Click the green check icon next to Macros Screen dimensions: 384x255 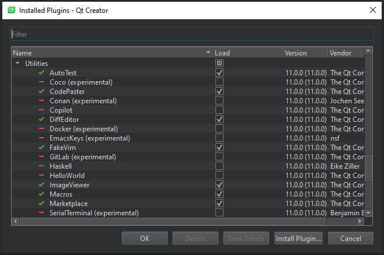click(41, 194)
